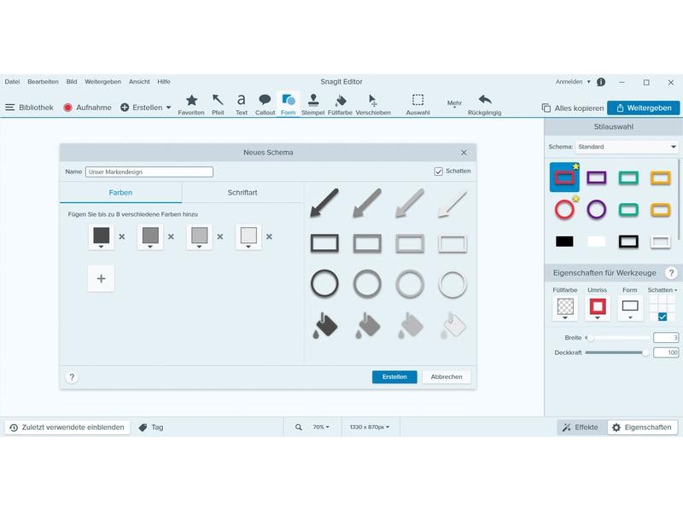Open the Anmelden dropdown
Screen dimensions: 683x512
[588, 82]
